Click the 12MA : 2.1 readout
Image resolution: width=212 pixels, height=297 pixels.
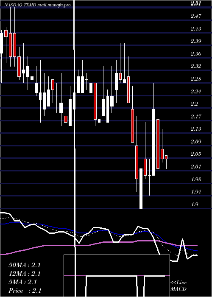(25, 274)
